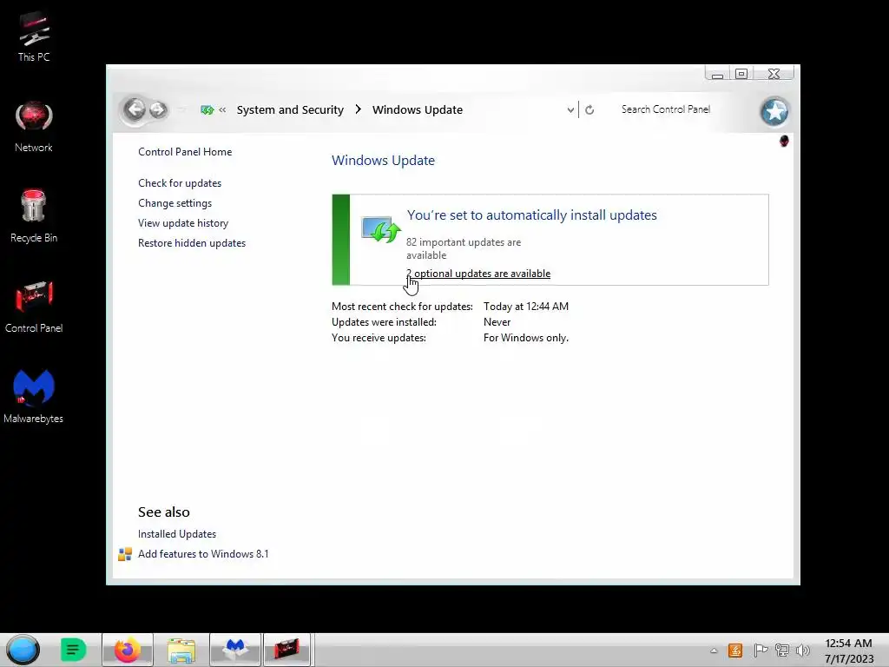Open the green notes app in taskbar
Image resolution: width=889 pixels, height=667 pixels.
click(73, 650)
